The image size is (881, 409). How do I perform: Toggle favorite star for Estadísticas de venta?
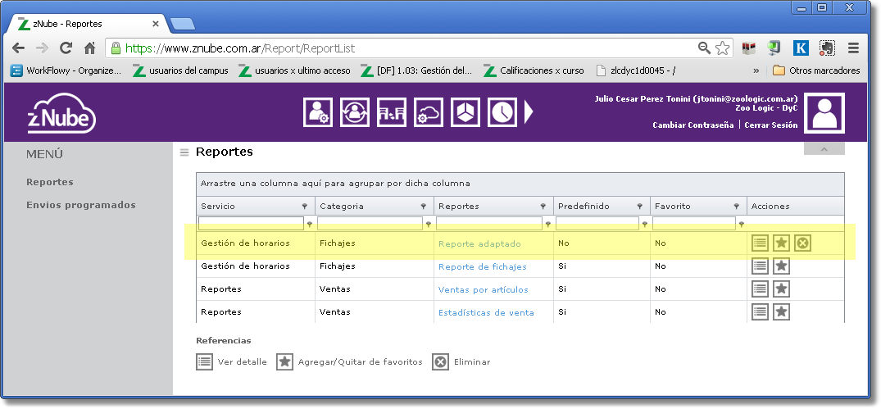(x=781, y=311)
